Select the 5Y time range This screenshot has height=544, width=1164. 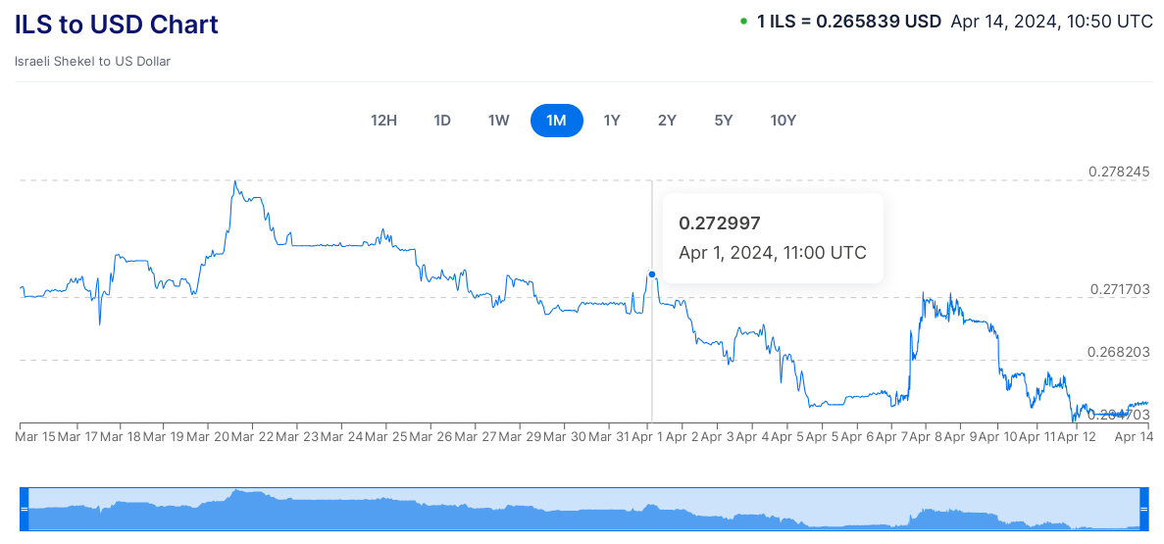coord(724,121)
